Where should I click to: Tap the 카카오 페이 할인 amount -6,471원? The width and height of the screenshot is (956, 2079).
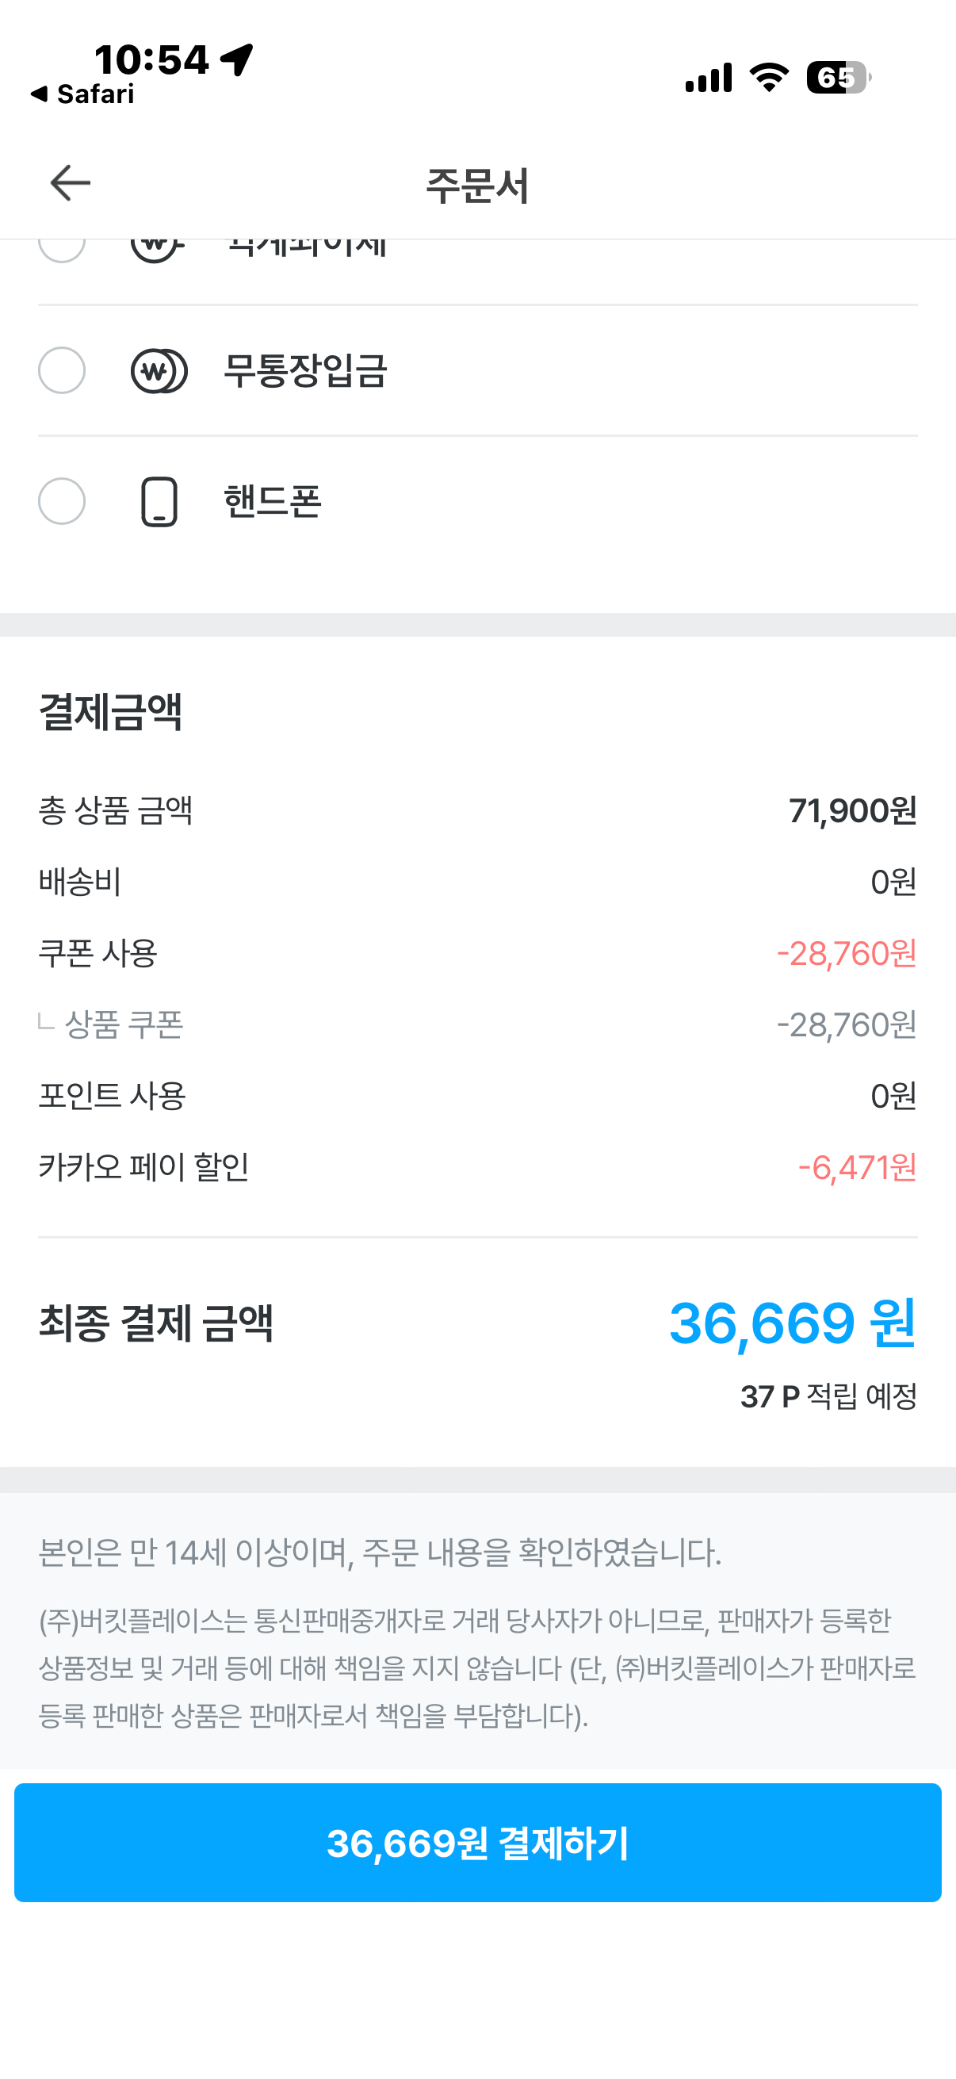[x=857, y=1167]
